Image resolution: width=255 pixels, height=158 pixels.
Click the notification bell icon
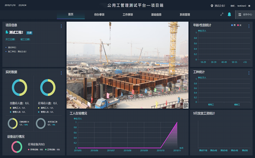(229, 15)
